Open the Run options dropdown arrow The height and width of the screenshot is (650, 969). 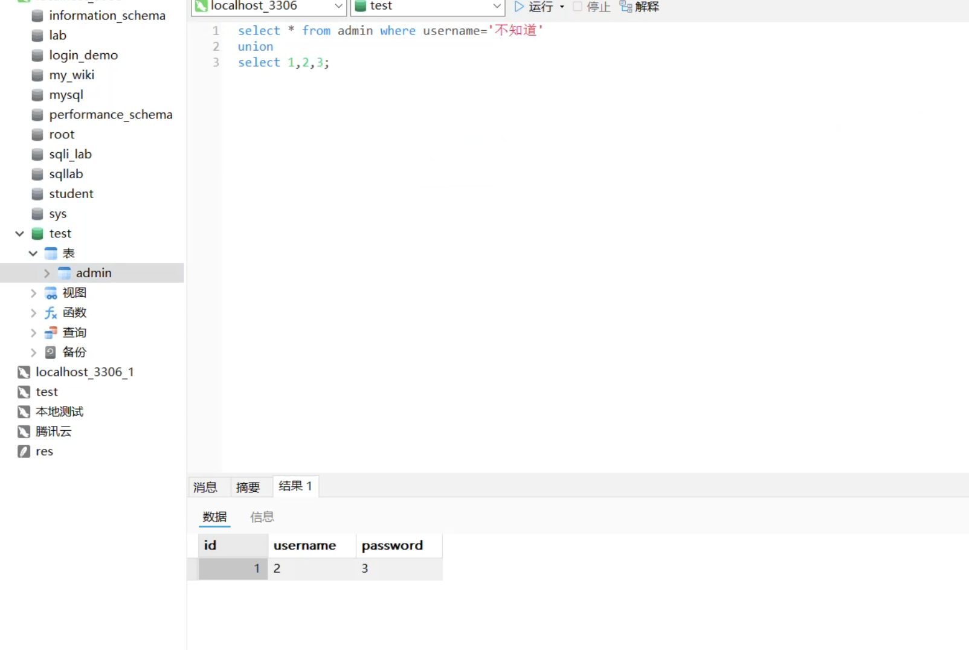tap(562, 7)
